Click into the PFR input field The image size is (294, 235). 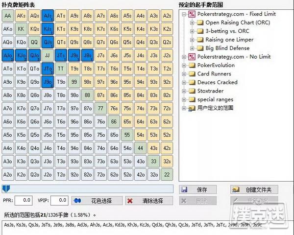tap(23, 200)
